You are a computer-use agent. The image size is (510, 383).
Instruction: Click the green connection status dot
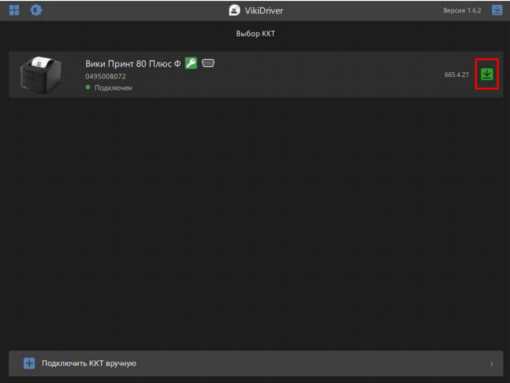coord(88,87)
